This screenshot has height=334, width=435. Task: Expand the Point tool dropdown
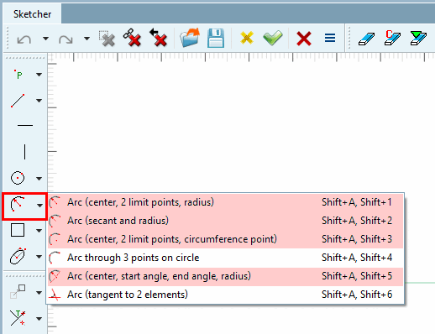(x=39, y=75)
